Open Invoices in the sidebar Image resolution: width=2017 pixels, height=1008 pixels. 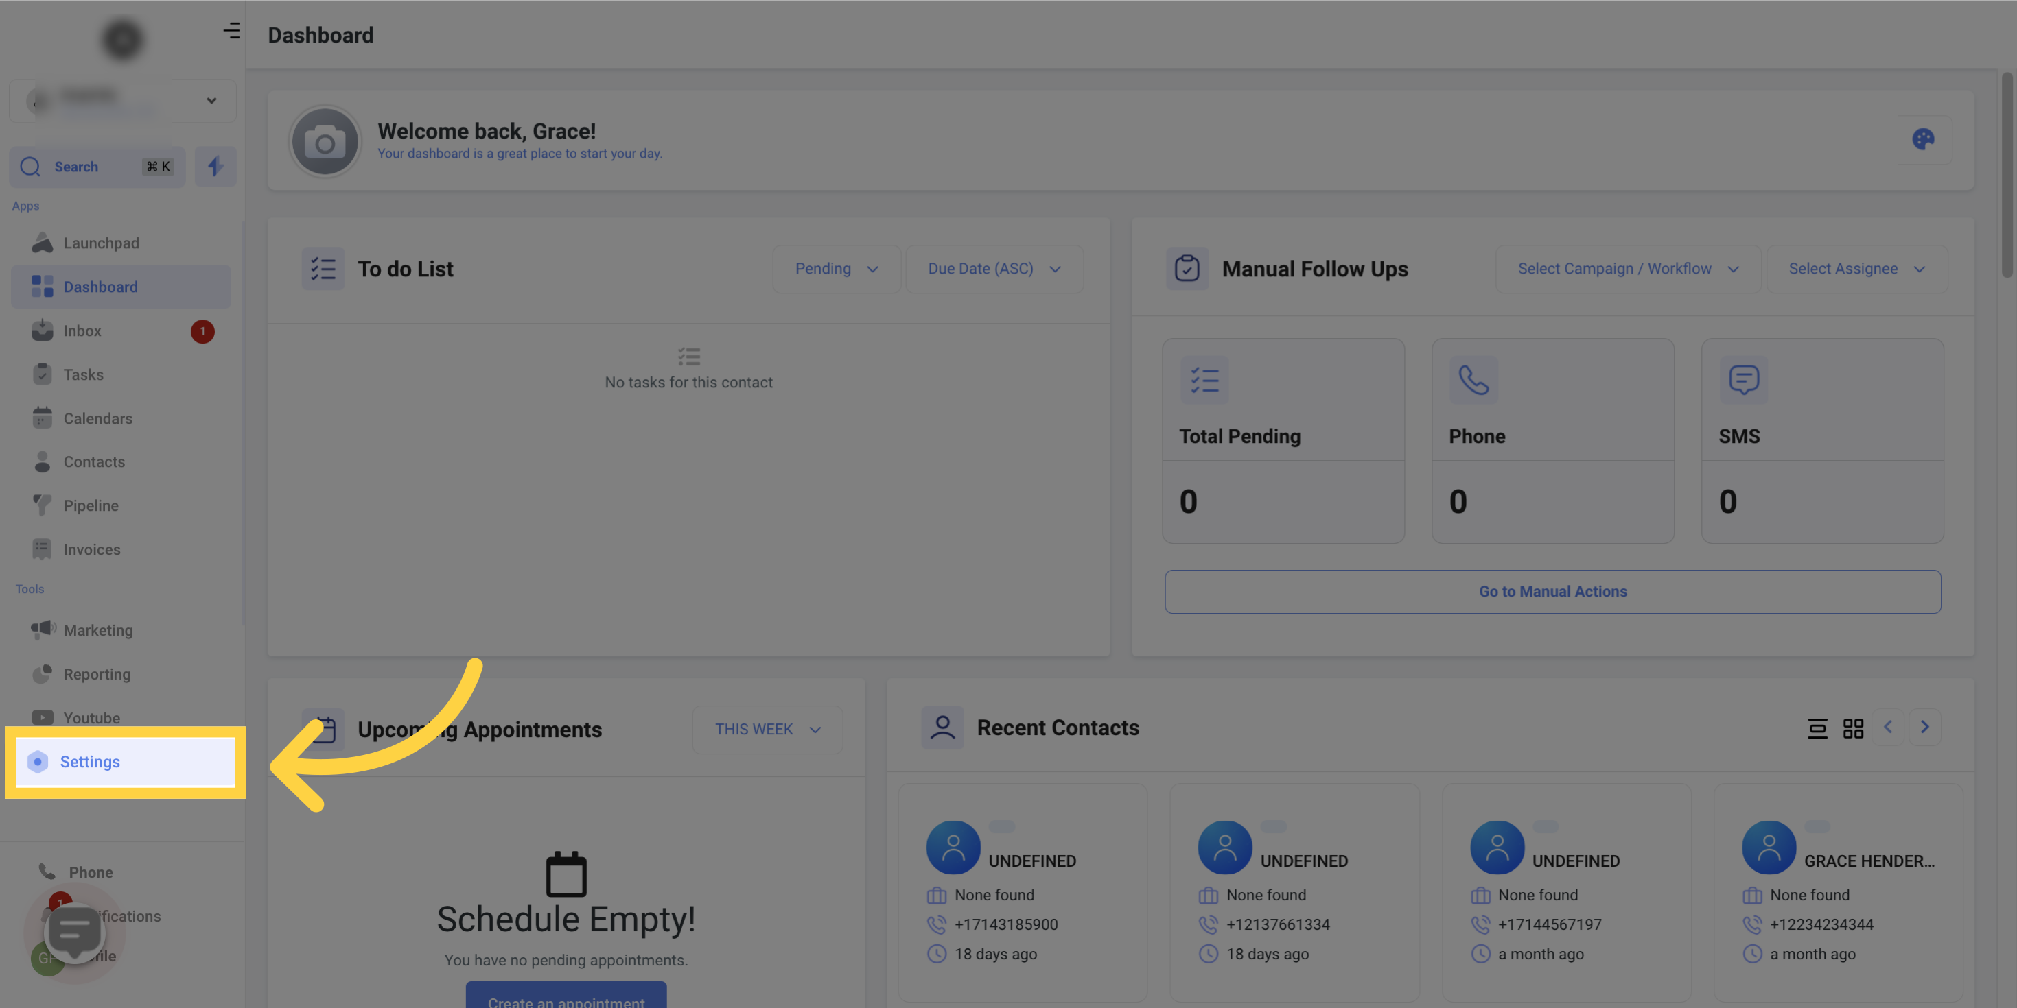coord(121,549)
